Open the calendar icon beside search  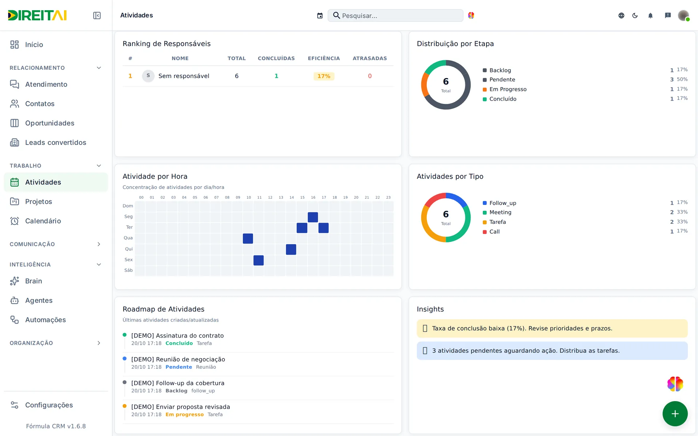coord(320,16)
